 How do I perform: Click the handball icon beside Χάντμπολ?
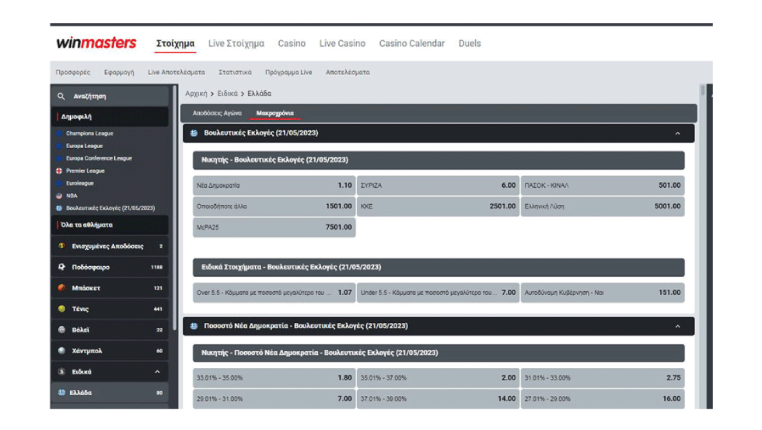tap(62, 351)
